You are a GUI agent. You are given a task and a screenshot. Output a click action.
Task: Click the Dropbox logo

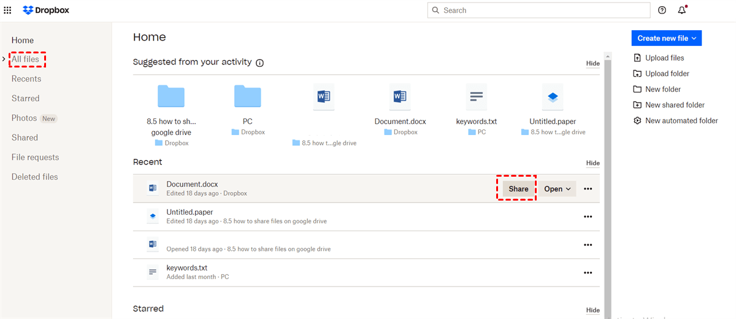tap(45, 10)
